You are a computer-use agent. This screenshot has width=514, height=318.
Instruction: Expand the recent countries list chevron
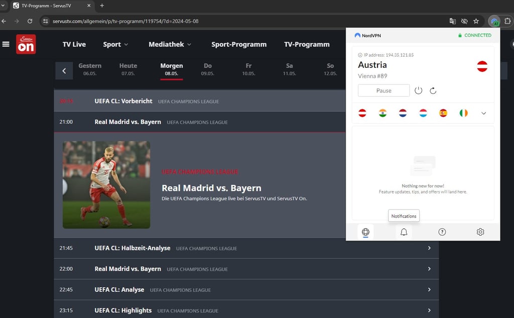483,113
